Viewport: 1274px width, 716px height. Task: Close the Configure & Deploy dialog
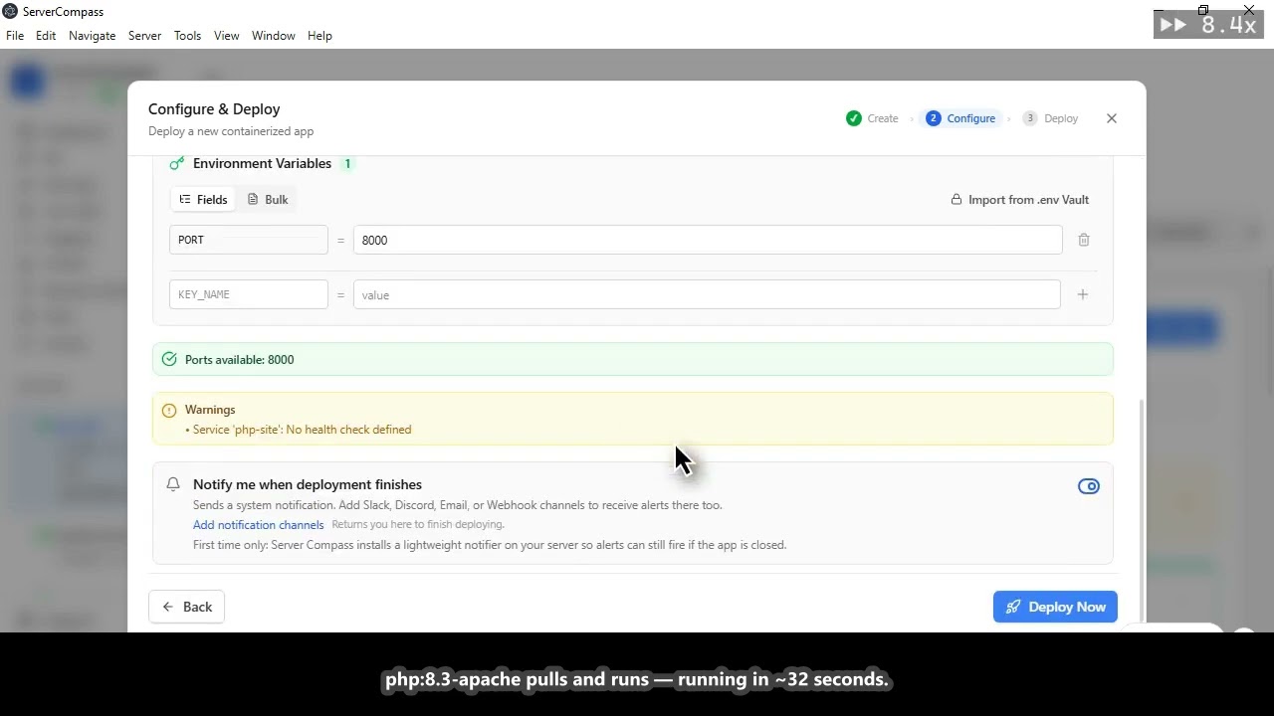click(x=1112, y=118)
